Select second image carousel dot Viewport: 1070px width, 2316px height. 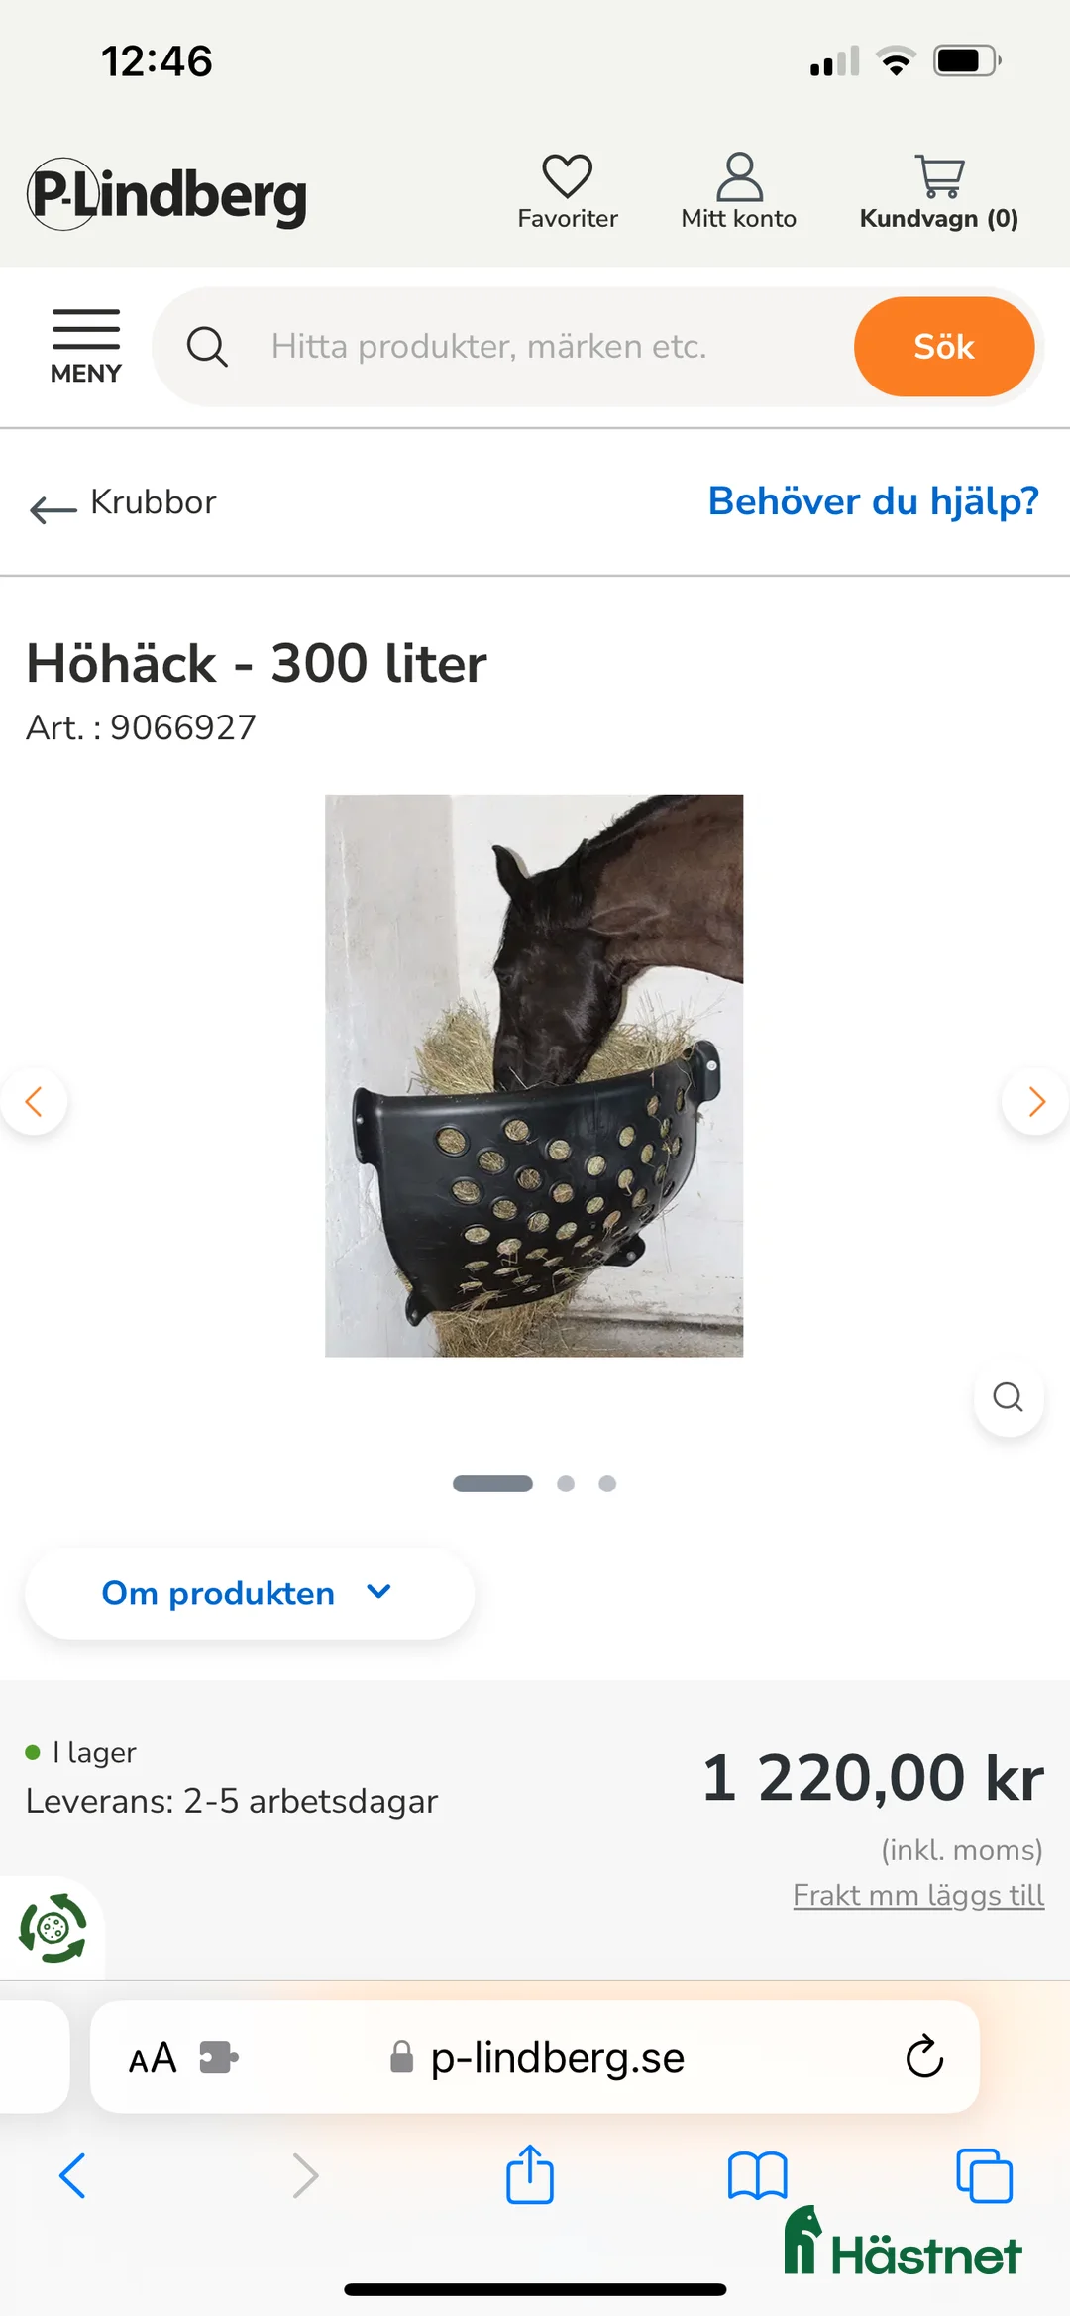566,1484
